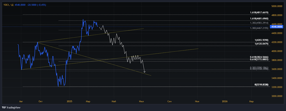The image size is (286, 111).
Task: Click the Июл time axis label
Action: pos(142,101)
